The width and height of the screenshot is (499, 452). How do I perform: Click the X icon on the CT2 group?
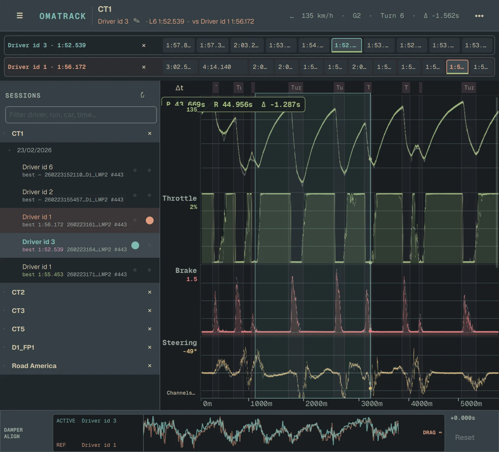point(150,292)
